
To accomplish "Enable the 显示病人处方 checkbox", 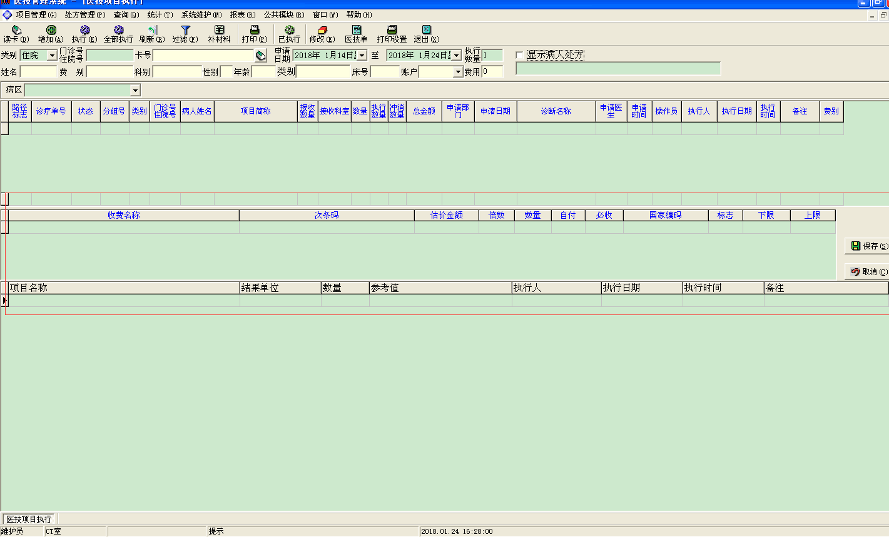I will pyautogui.click(x=519, y=55).
